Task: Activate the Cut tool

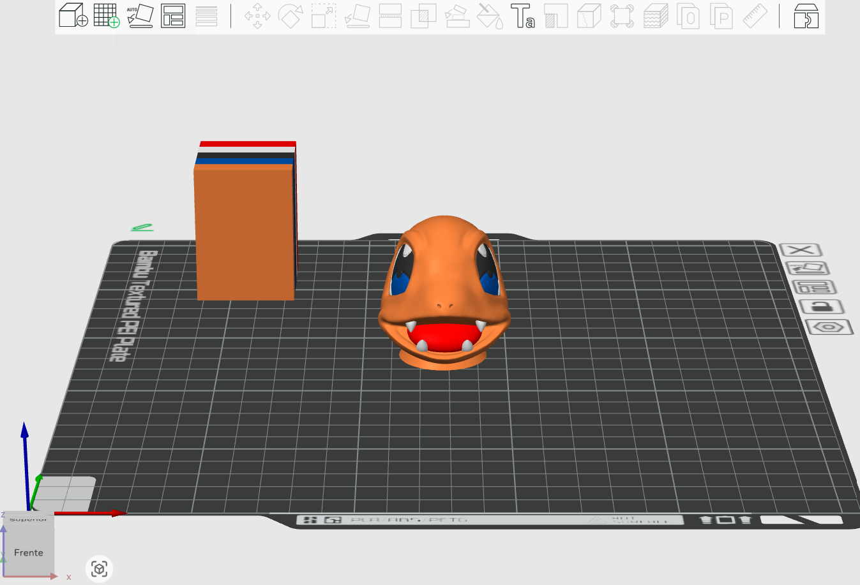Action: [390, 15]
